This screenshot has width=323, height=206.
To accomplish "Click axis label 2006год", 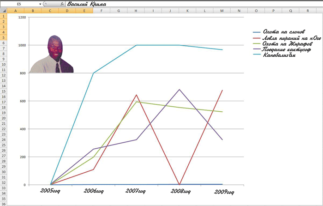I will (x=94, y=191).
